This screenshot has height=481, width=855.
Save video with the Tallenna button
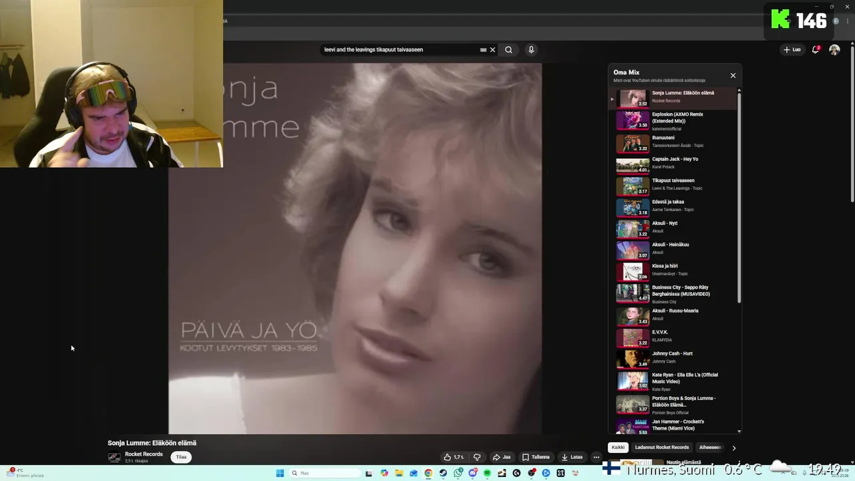click(536, 457)
